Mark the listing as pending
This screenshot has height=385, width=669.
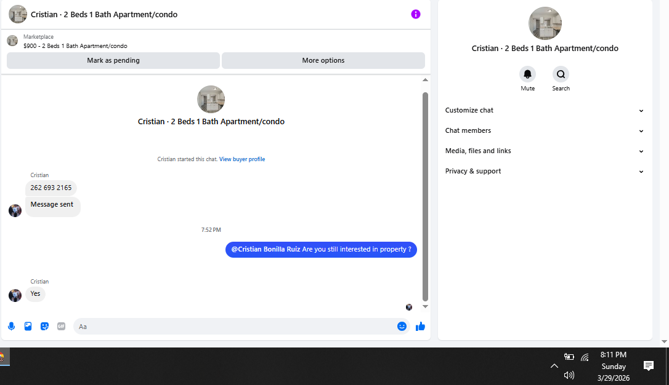pos(113,60)
